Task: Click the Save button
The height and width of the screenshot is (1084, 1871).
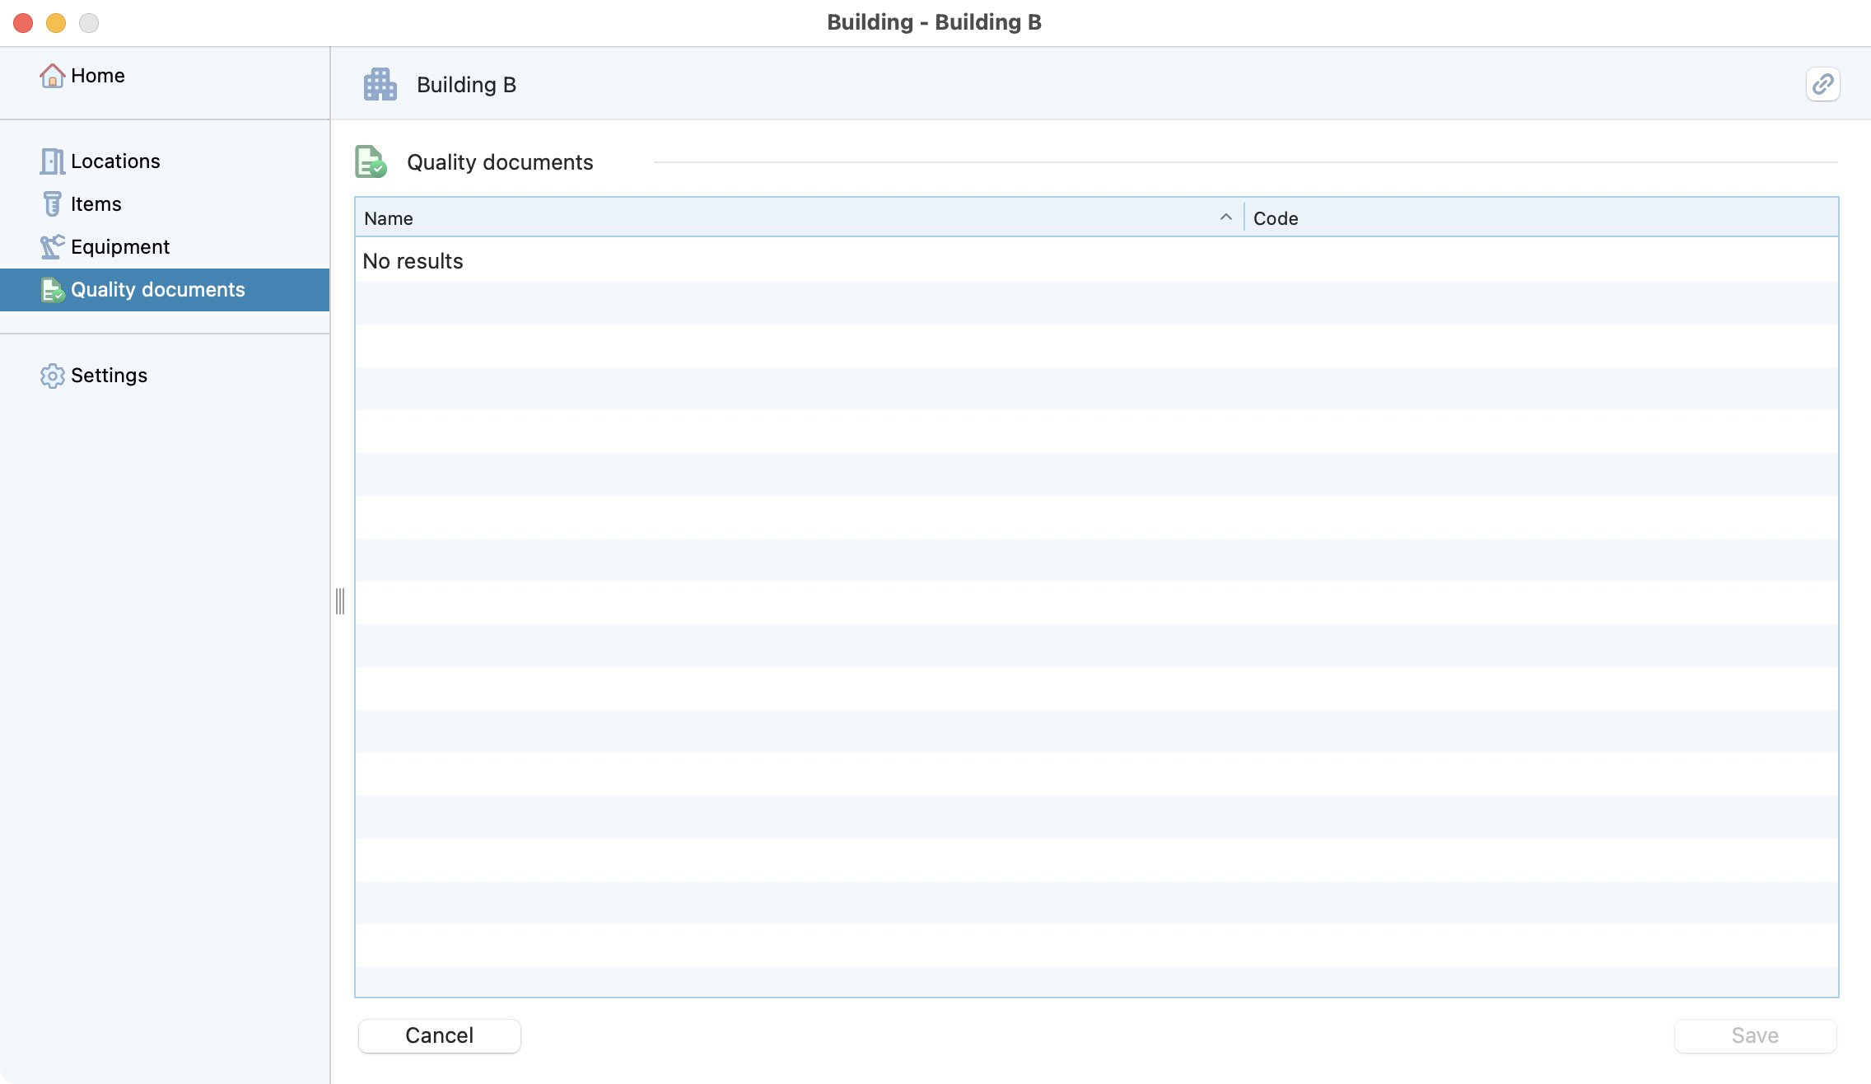Action: [x=1755, y=1035]
